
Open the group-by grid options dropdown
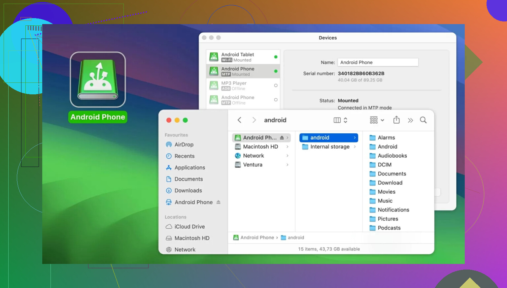[x=377, y=120]
